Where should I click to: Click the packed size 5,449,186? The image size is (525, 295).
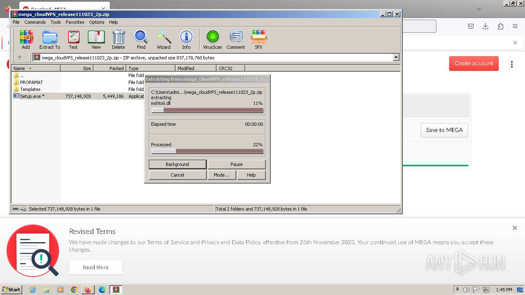(x=113, y=96)
